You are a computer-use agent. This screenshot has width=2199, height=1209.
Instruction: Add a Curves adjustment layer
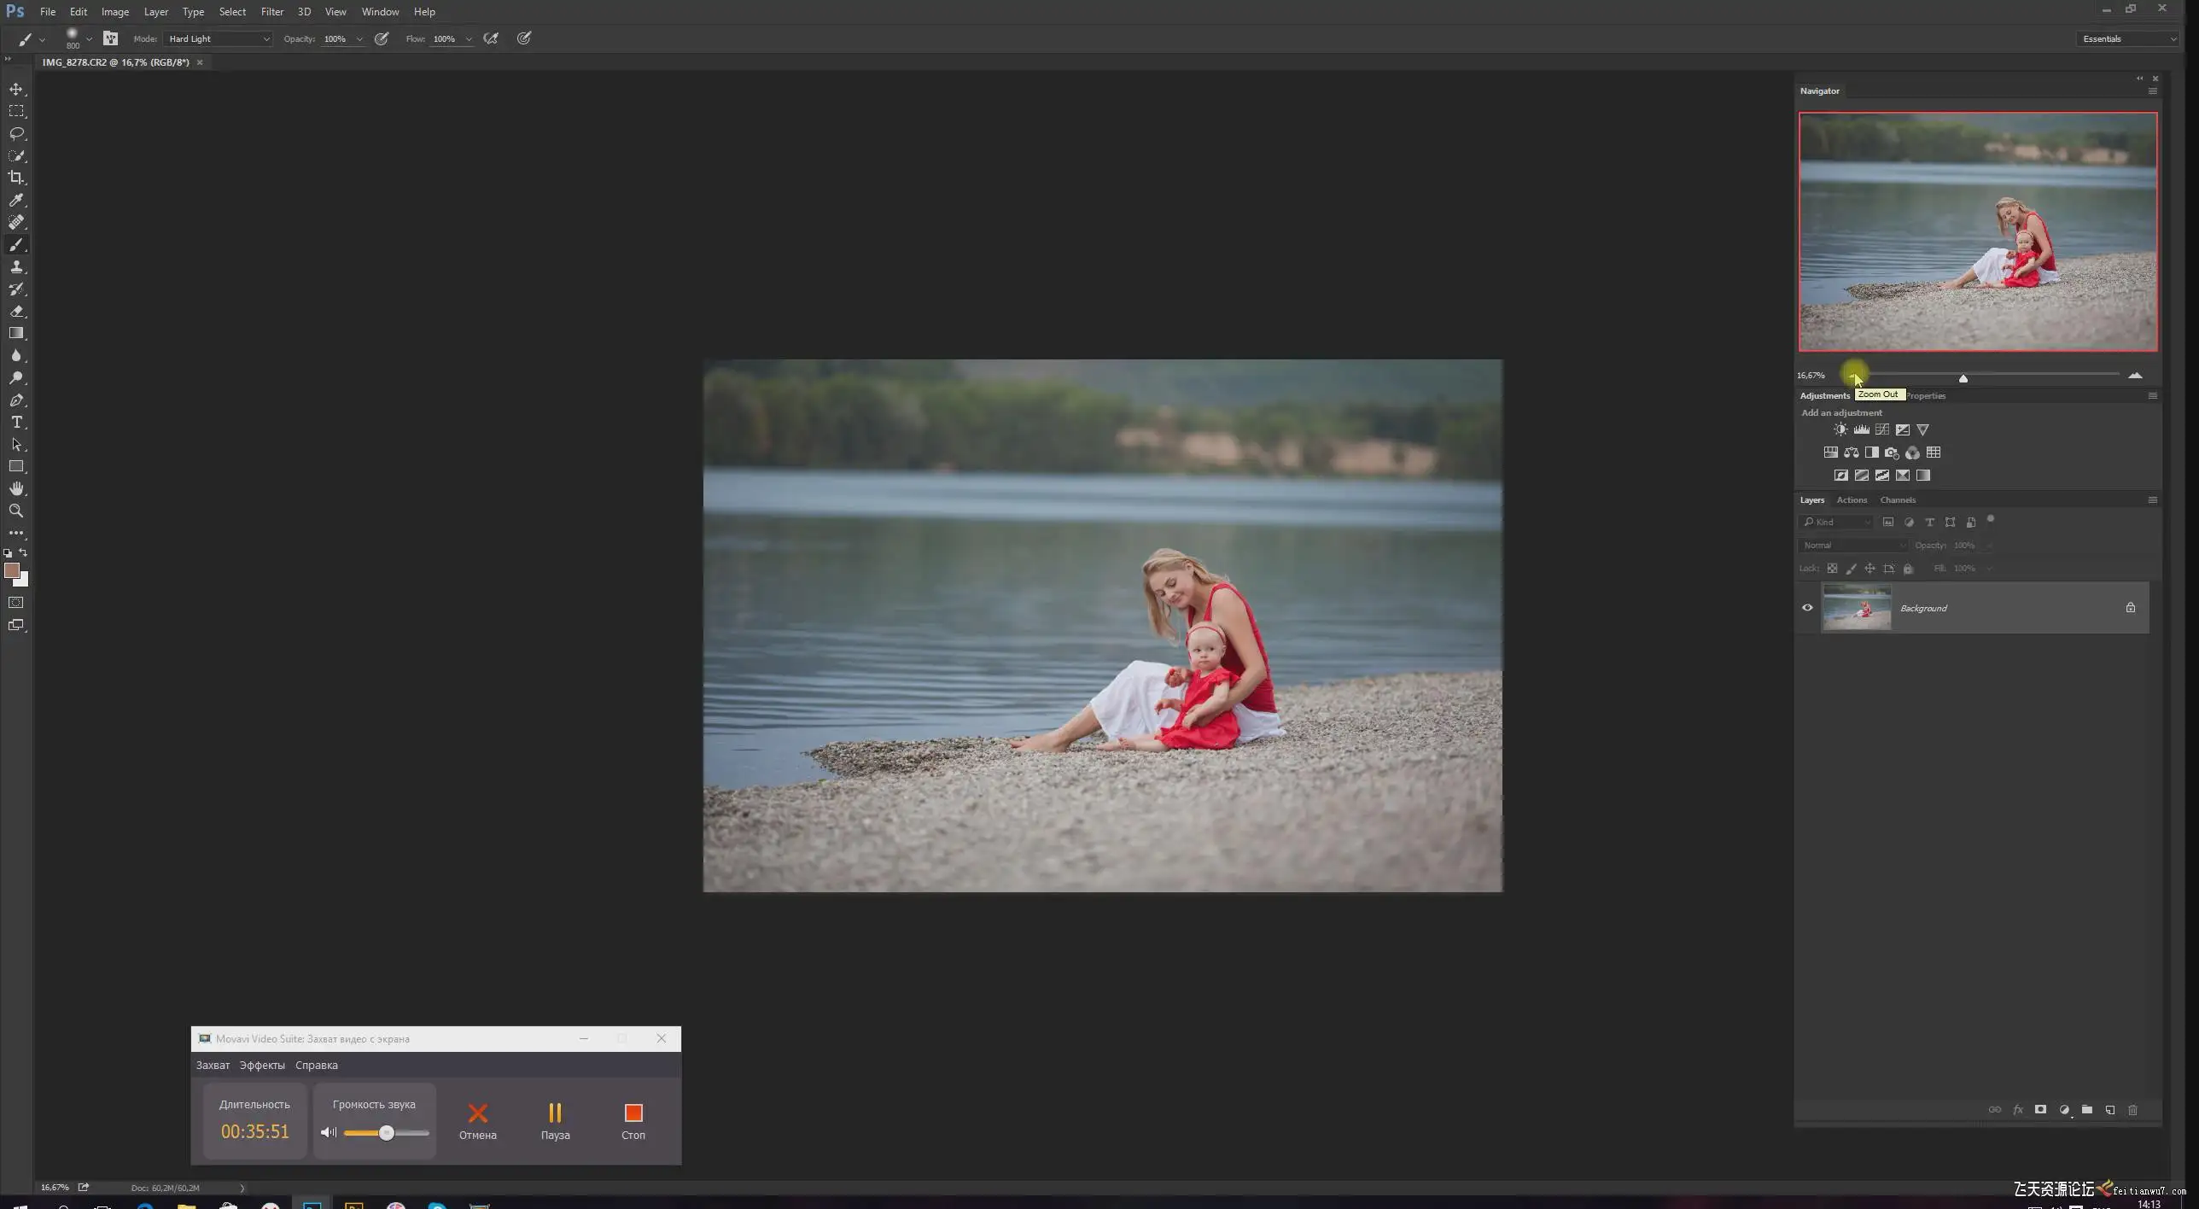click(1881, 429)
